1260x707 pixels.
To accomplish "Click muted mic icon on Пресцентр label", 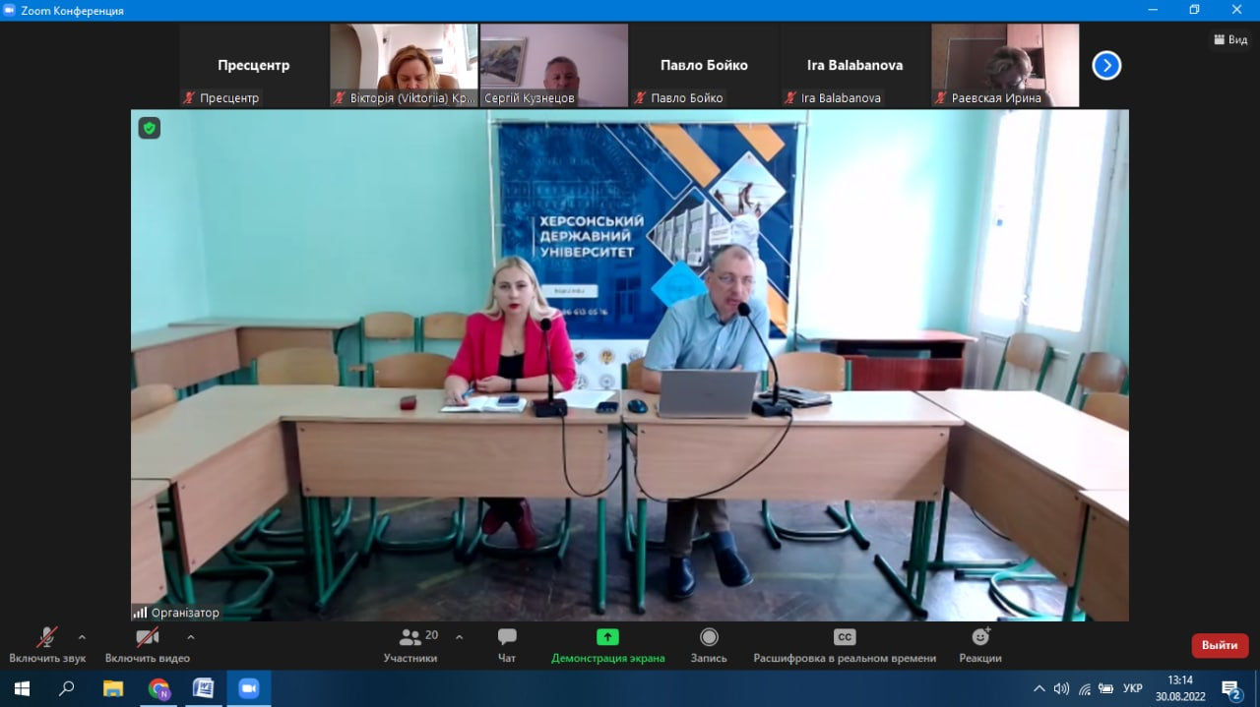I will tap(189, 98).
